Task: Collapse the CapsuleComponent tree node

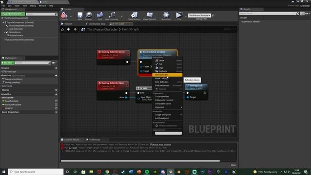Action: pos(3,23)
